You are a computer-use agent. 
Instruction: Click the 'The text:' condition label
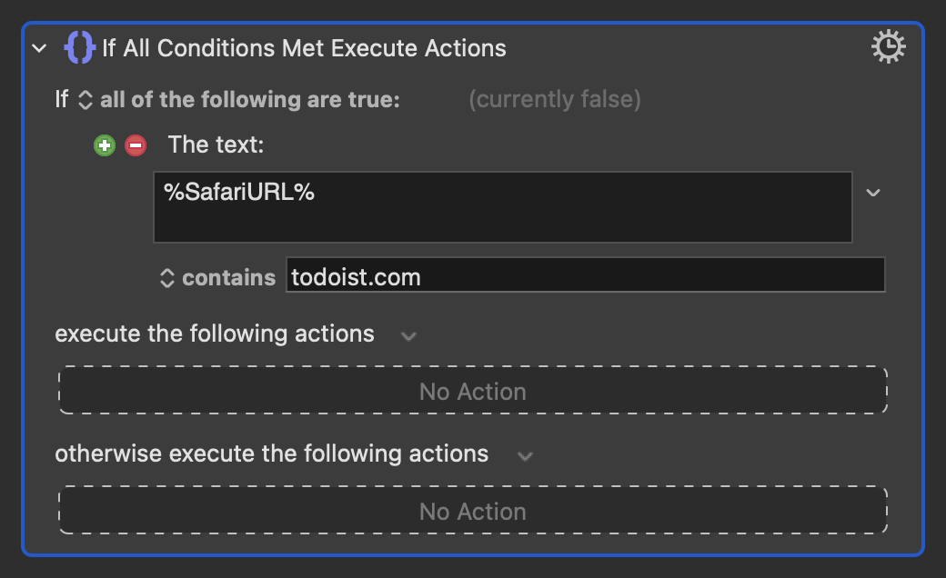[216, 144]
